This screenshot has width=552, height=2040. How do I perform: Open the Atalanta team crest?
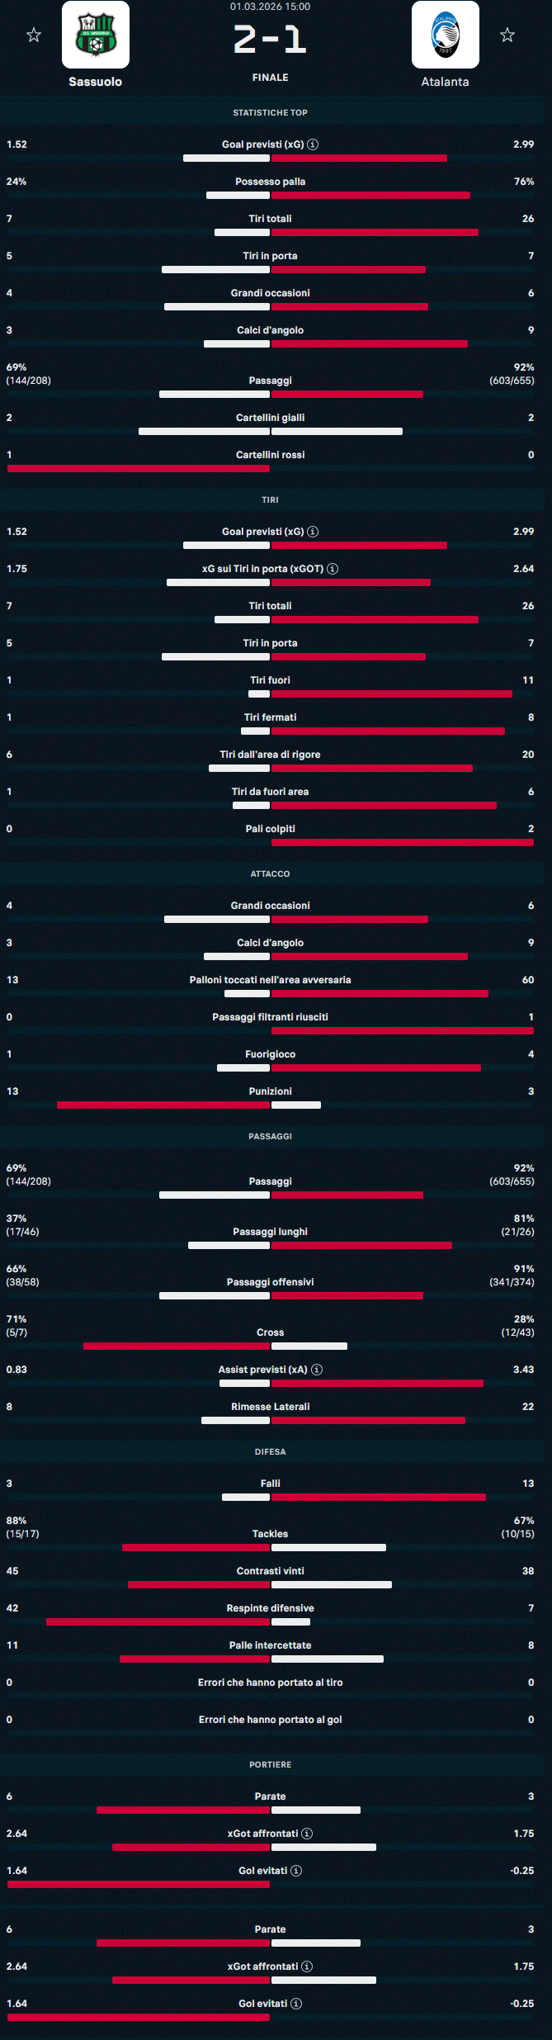446,35
